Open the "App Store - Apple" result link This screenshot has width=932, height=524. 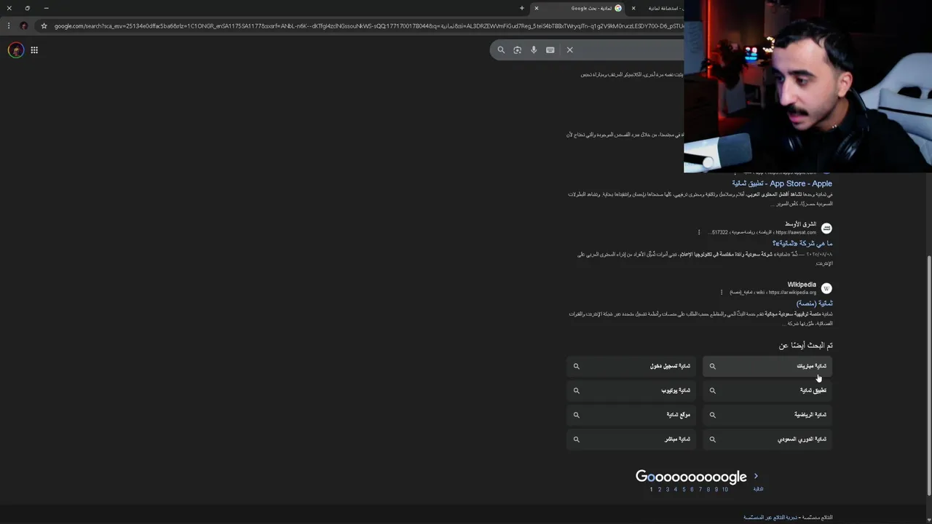782,183
